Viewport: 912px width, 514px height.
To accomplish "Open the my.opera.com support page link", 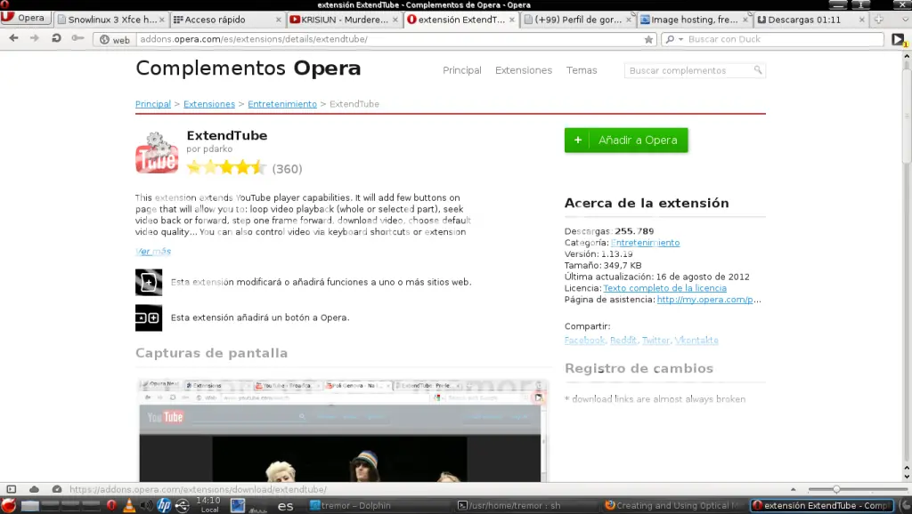I will [708, 300].
